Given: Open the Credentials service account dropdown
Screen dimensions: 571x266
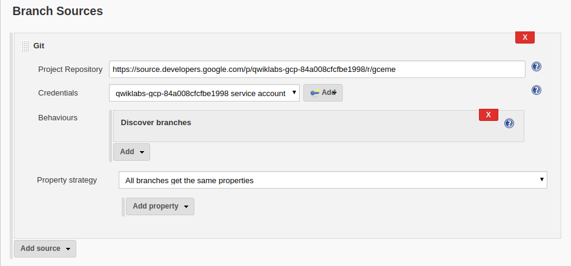Looking at the screenshot, I should [204, 93].
